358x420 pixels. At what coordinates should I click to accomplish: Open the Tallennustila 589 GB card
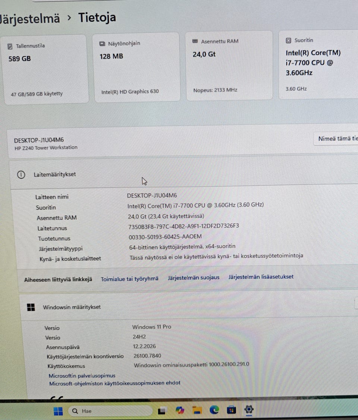point(45,69)
